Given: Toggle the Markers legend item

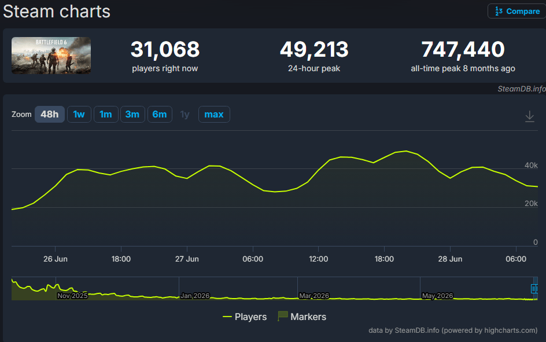Looking at the screenshot, I should point(302,317).
